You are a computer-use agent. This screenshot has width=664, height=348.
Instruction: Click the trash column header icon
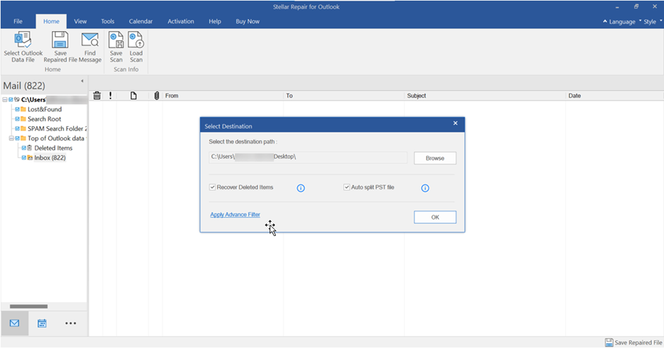[97, 96]
